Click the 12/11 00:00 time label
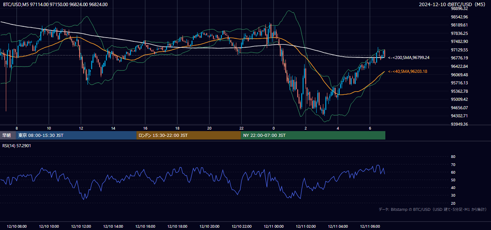 pos(274,227)
